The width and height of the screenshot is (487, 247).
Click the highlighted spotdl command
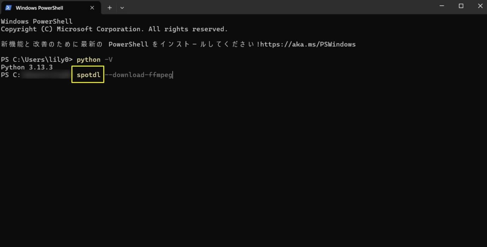88,75
